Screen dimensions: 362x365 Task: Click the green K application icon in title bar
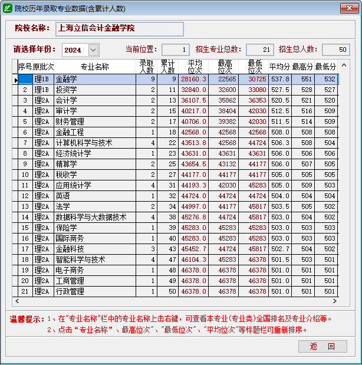[x=7, y=9]
